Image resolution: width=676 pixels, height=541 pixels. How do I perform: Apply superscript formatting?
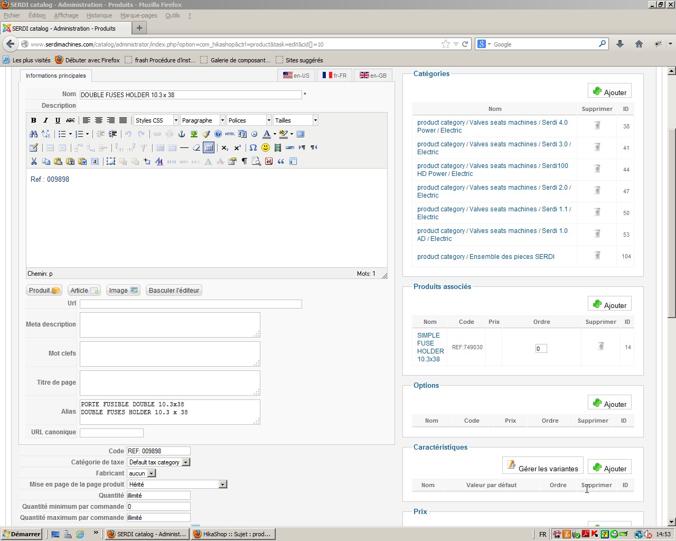(x=237, y=147)
